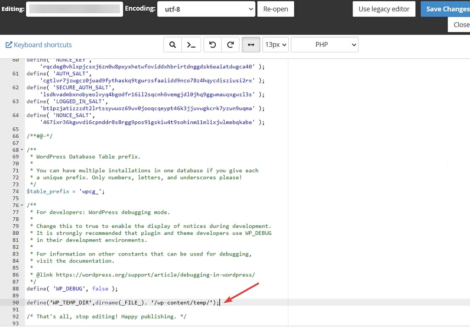
Task: Undo the last edit using undo icon
Action: (x=211, y=45)
